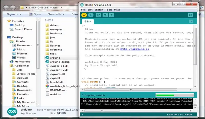Select README.md file
The height and width of the screenshot is (119, 205).
coord(56,90)
